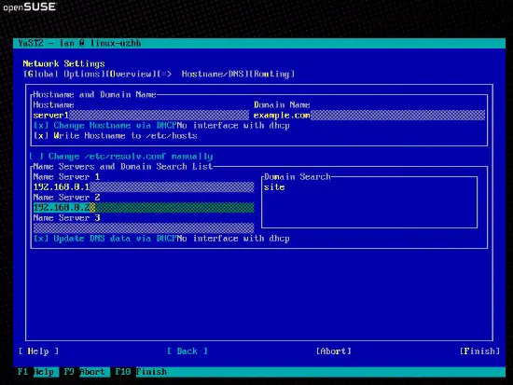
Task: Toggle Write Hostname to /etc/hosts checkbox
Action: [x=115, y=136]
